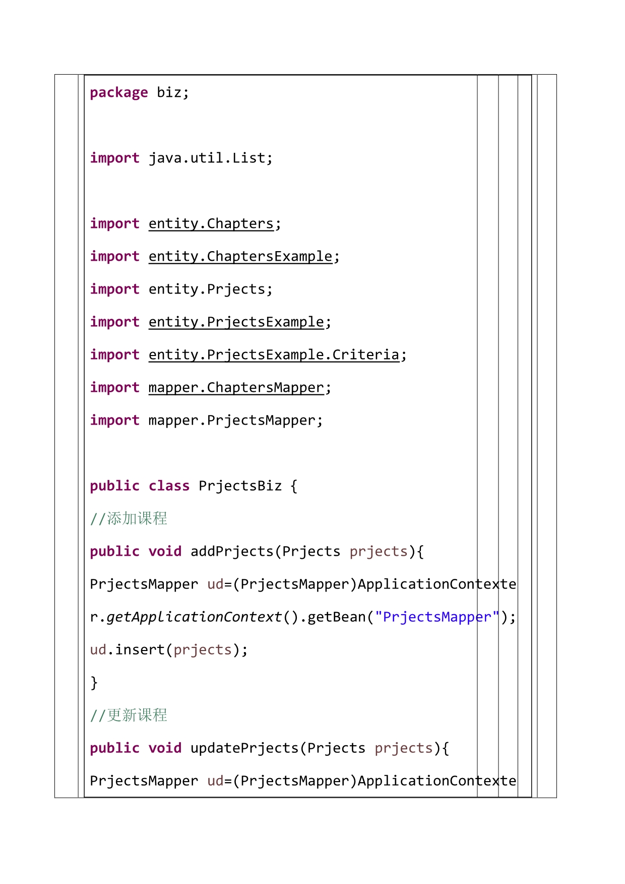
Task: Click the underlined 'entity.PrjectsExample.Criteria' import
Action: (x=273, y=355)
